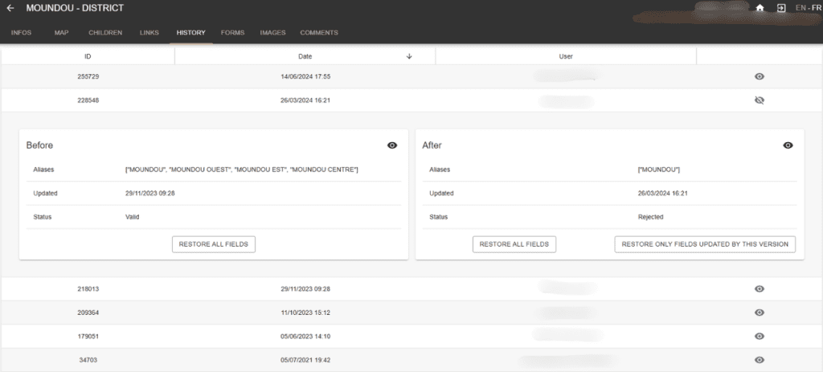Click Restore All Fields in Before panel
The width and height of the screenshot is (823, 372).
pyautogui.click(x=214, y=244)
